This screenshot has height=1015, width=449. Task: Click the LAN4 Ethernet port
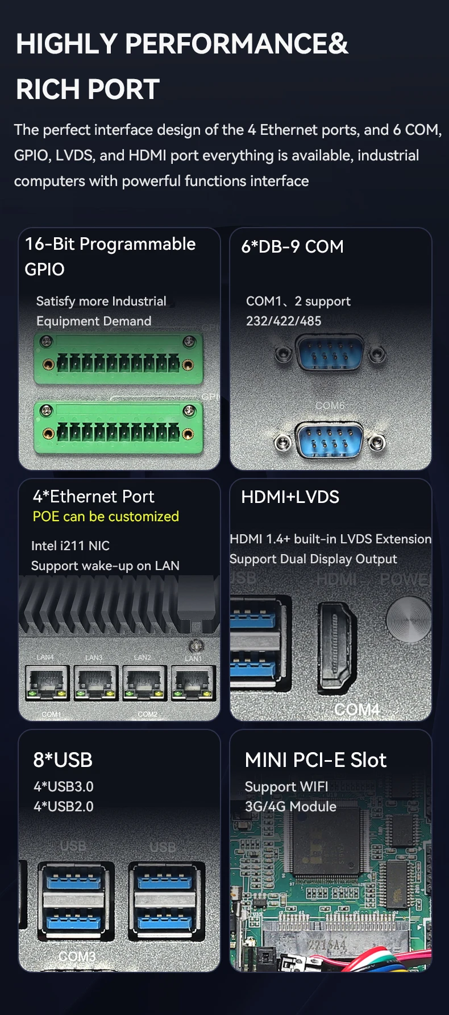click(47, 683)
